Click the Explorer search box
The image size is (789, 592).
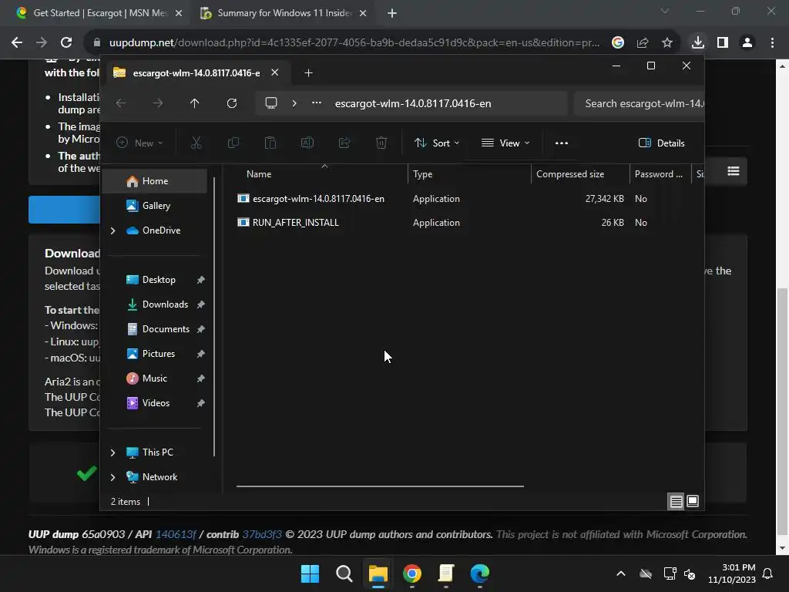point(640,103)
